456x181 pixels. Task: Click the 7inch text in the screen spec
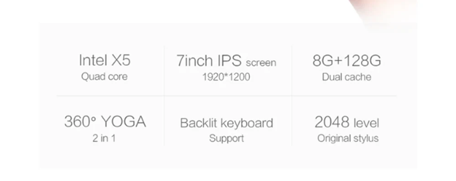coord(195,61)
